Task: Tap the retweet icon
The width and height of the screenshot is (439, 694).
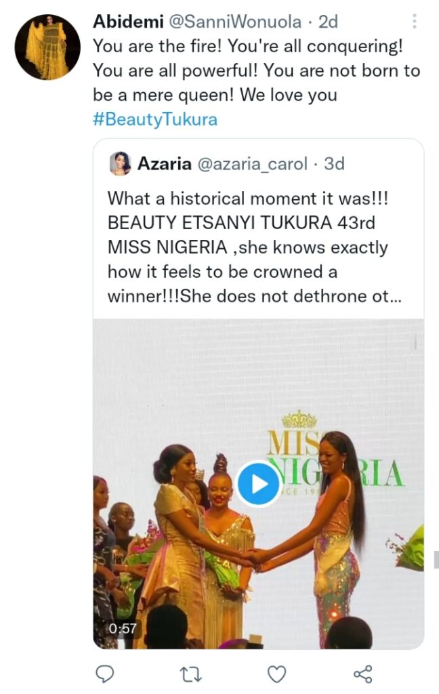Action: pos(190,674)
